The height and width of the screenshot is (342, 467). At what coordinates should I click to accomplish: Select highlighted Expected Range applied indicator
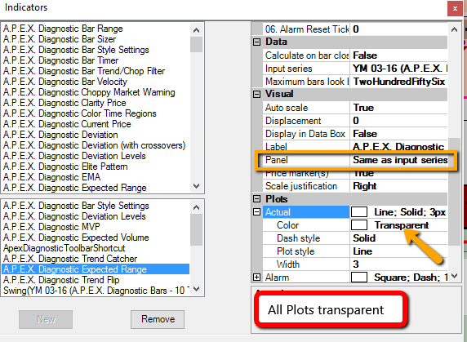[x=96, y=269]
